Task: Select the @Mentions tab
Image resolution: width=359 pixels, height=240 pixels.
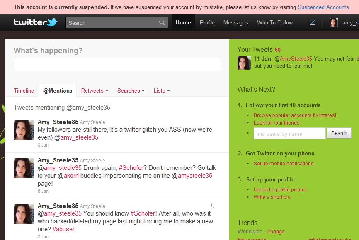Action: 58,91
